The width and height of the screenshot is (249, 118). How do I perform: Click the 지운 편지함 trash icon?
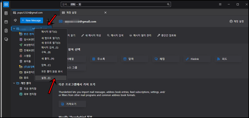tap(21, 88)
